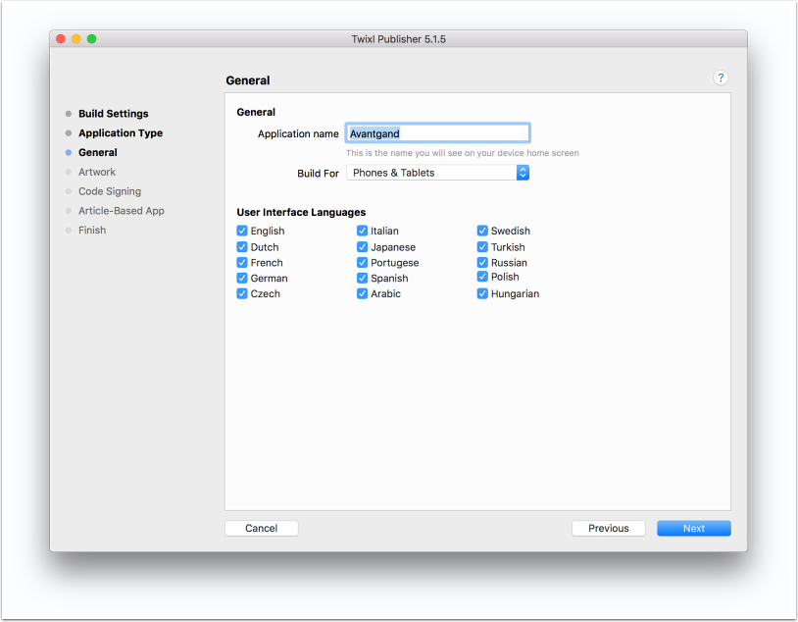798x622 pixels.
Task: Toggle the Hungarian language checkbox
Action: tap(482, 294)
